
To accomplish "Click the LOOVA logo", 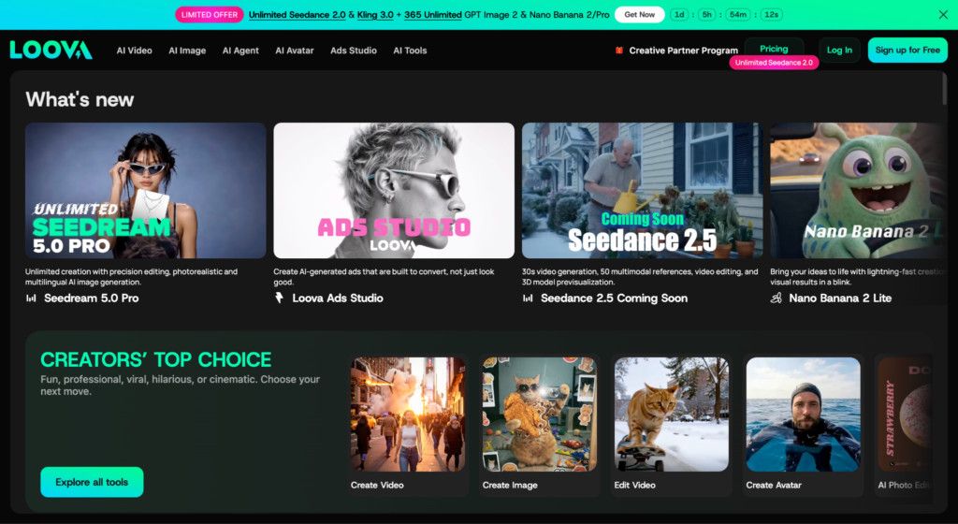I will [51, 51].
